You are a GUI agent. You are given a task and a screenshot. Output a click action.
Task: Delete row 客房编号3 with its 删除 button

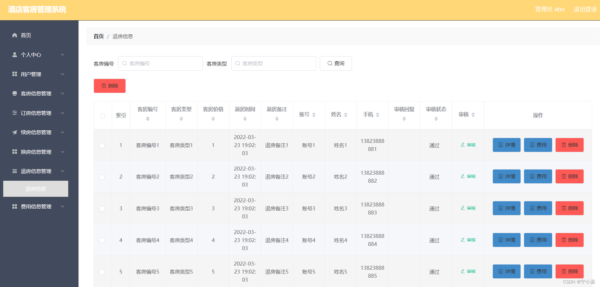569,208
